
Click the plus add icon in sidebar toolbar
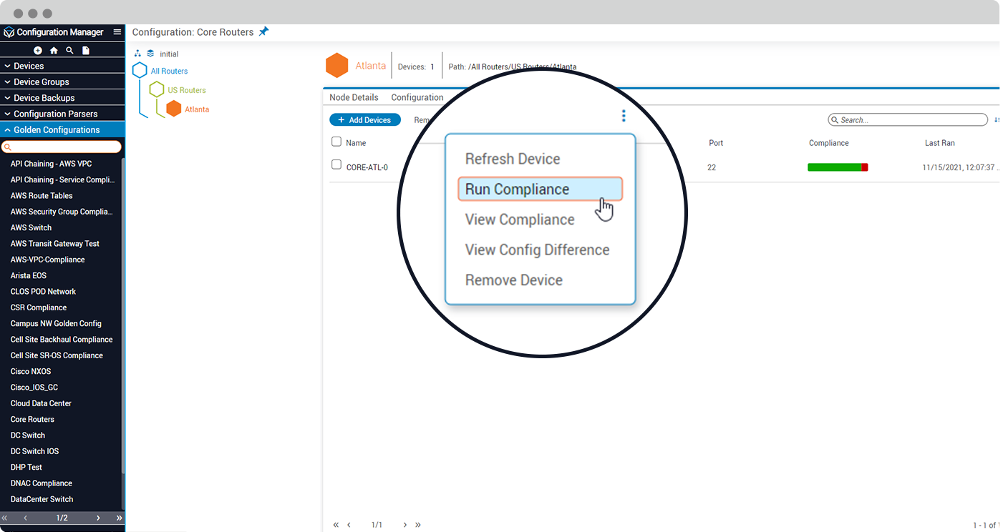tap(38, 51)
